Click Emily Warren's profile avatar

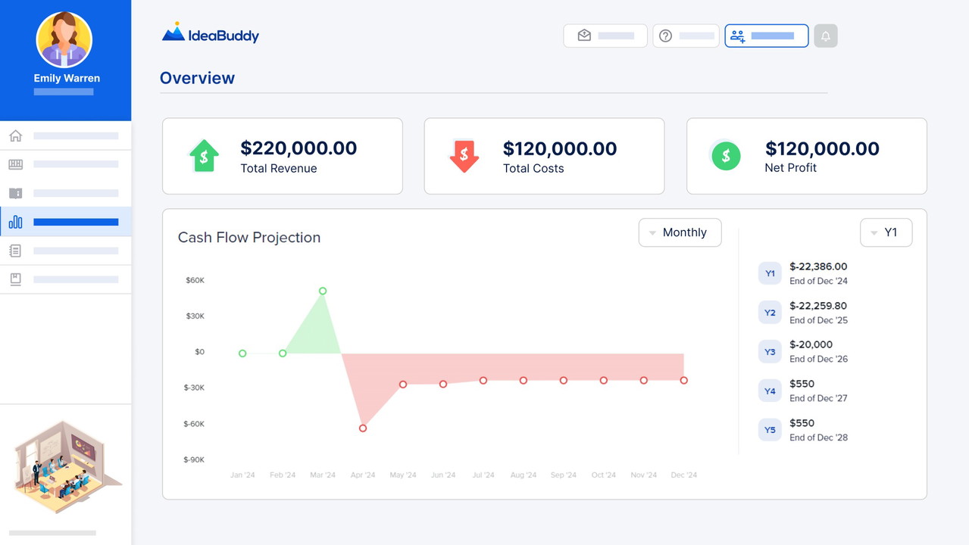[x=64, y=39]
